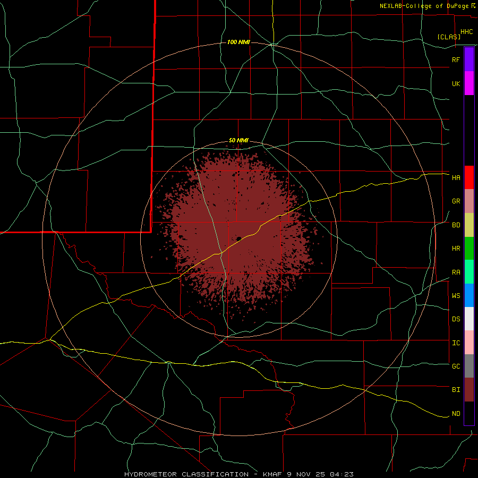This screenshot has height=478, width=478.
Task: Click the BI legend label
Action: coord(456,390)
